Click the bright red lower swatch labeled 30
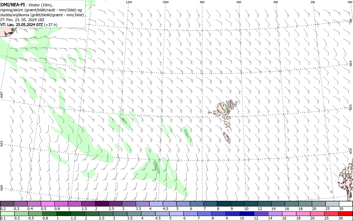This screenshot has width=353, height=221. coord(345,214)
